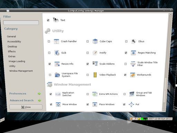177x133 pixels.
Task: Open the Extra WM Actions icon
Action: (95, 94)
